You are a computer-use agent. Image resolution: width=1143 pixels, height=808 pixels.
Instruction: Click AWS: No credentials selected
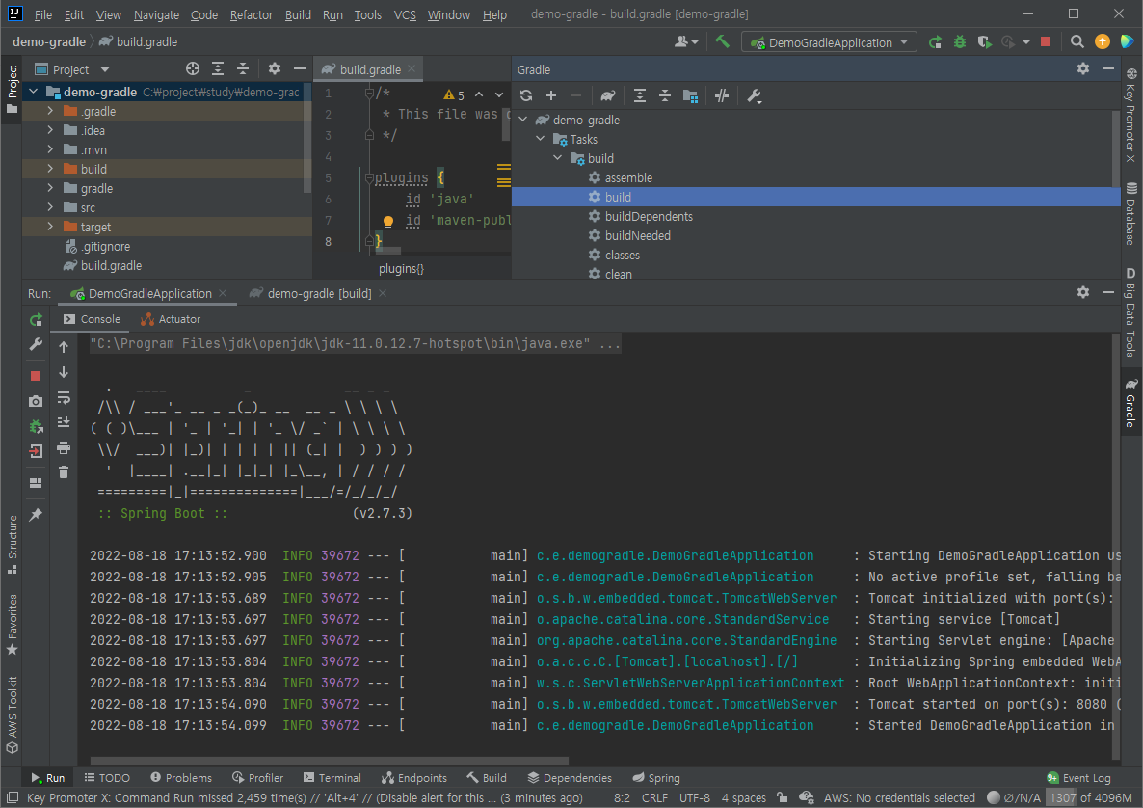[899, 797]
